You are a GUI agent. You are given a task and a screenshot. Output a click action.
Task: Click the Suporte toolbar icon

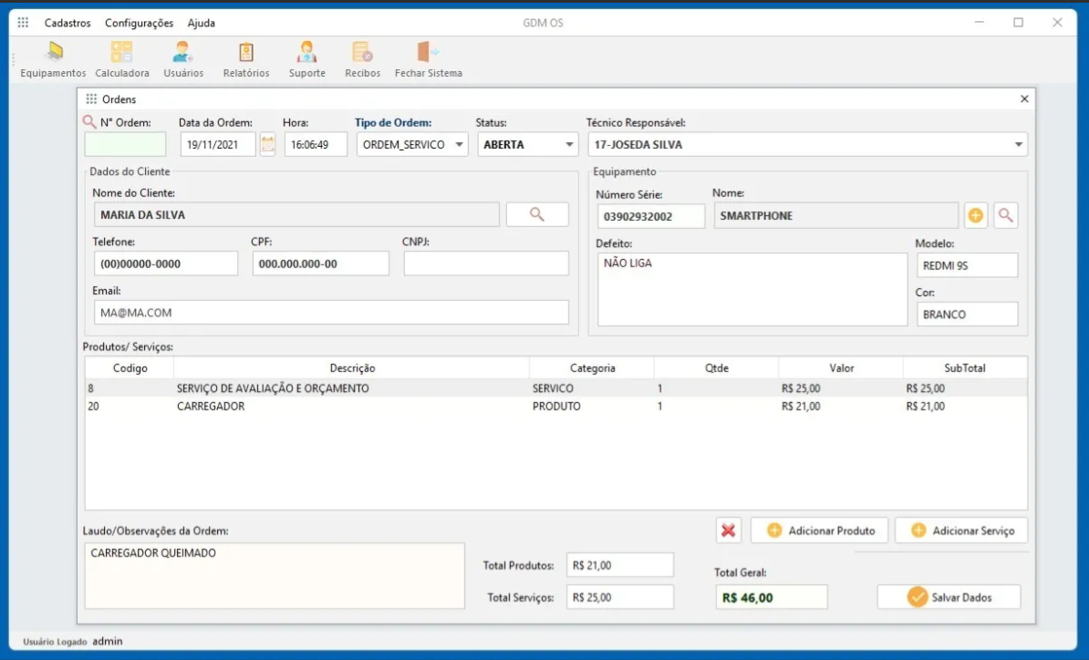pos(306,57)
